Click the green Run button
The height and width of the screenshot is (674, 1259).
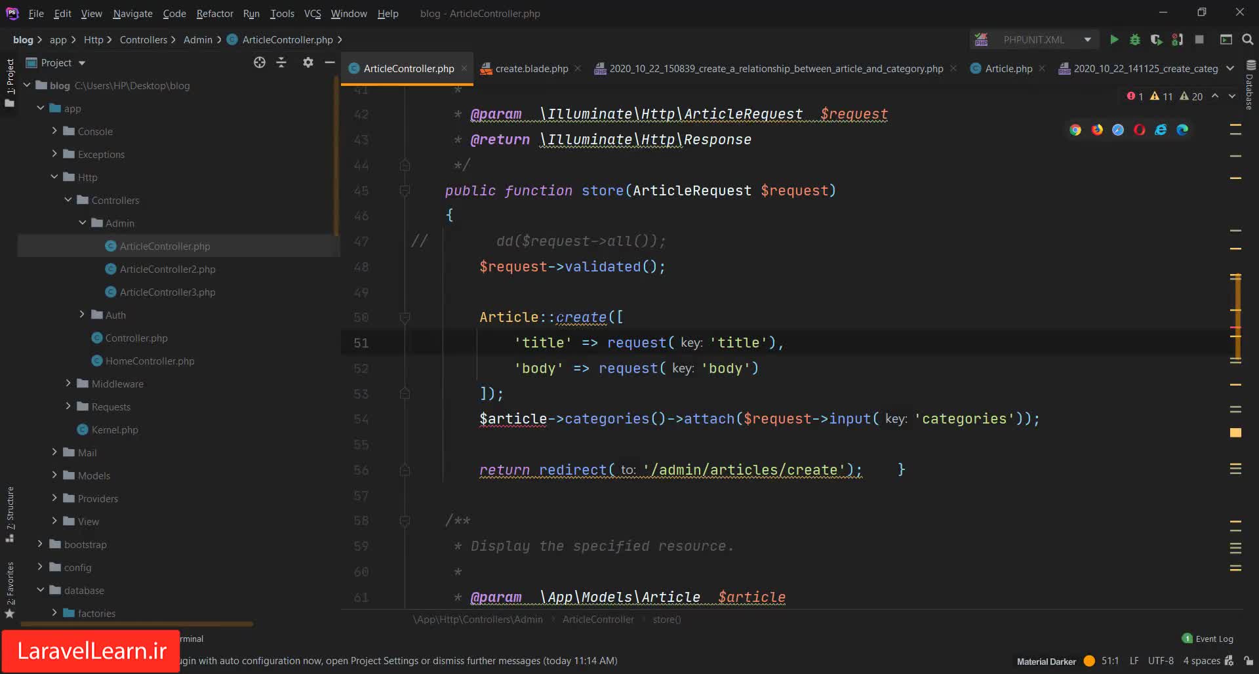click(x=1114, y=40)
